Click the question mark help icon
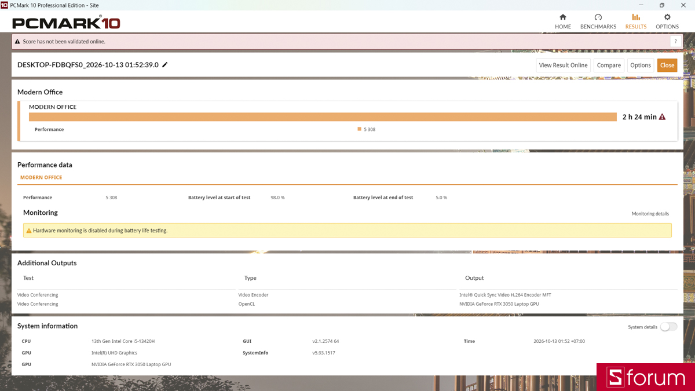This screenshot has width=695, height=391. [675, 42]
